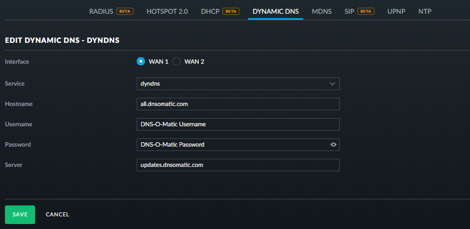Select the DYNAMIC DNS tab
This screenshot has height=229, width=470.
coord(275,11)
